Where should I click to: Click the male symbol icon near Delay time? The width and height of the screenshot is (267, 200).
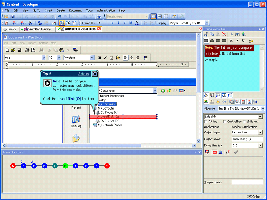click(x=236, y=152)
